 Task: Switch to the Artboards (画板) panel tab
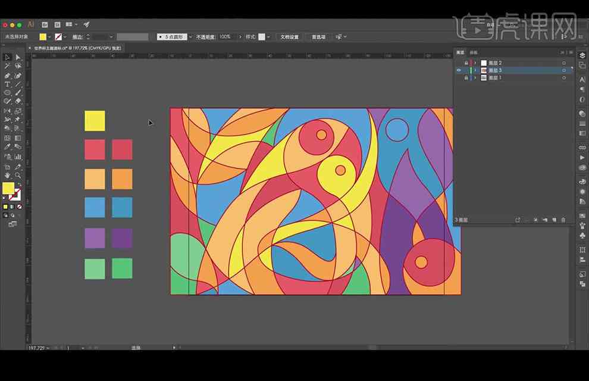[x=474, y=52]
